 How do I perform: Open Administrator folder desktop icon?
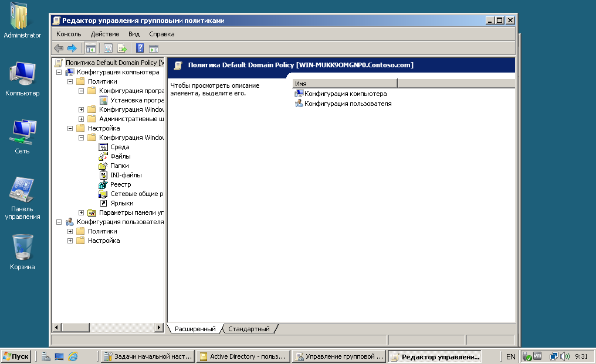tap(19, 16)
